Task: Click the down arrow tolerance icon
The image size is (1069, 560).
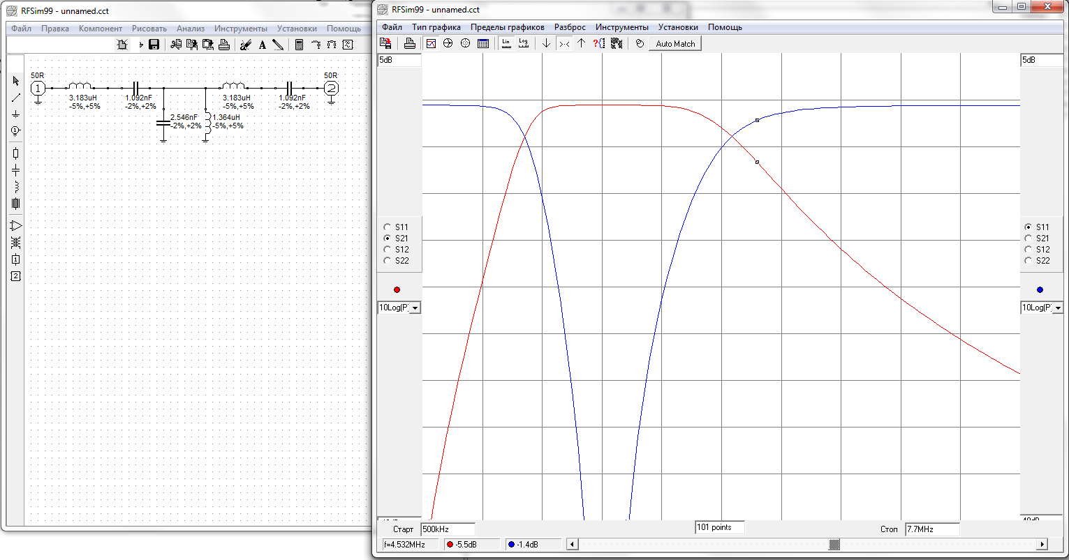Action: (x=547, y=43)
